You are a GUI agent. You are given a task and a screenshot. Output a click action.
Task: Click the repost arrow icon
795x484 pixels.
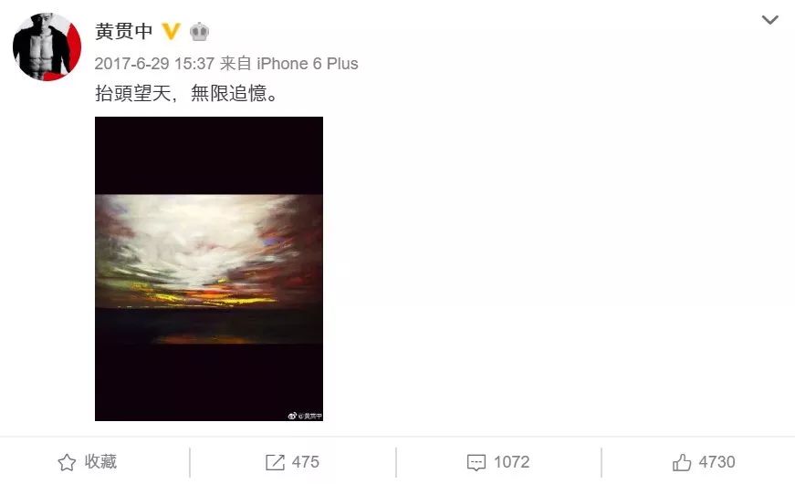point(275,462)
